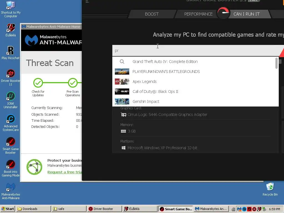Click the game search field containing 'pr'

197,50
